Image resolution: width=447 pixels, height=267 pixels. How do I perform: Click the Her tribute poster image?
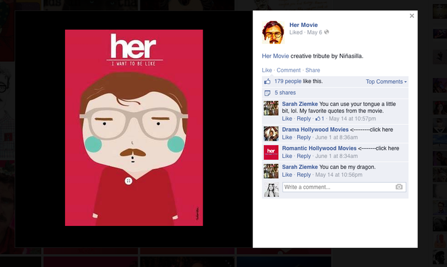click(x=134, y=127)
